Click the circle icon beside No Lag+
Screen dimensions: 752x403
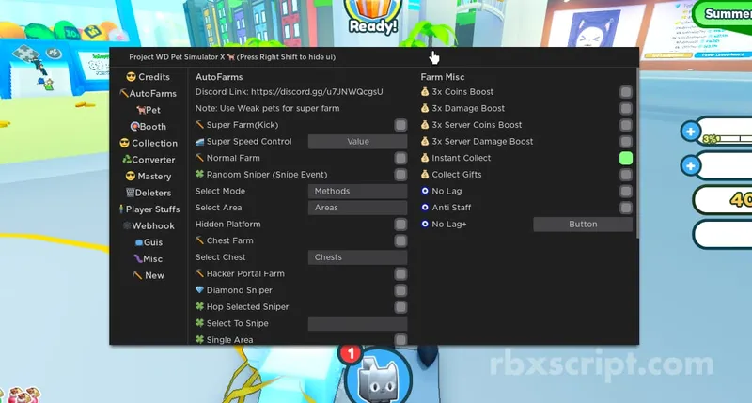pyautogui.click(x=425, y=224)
